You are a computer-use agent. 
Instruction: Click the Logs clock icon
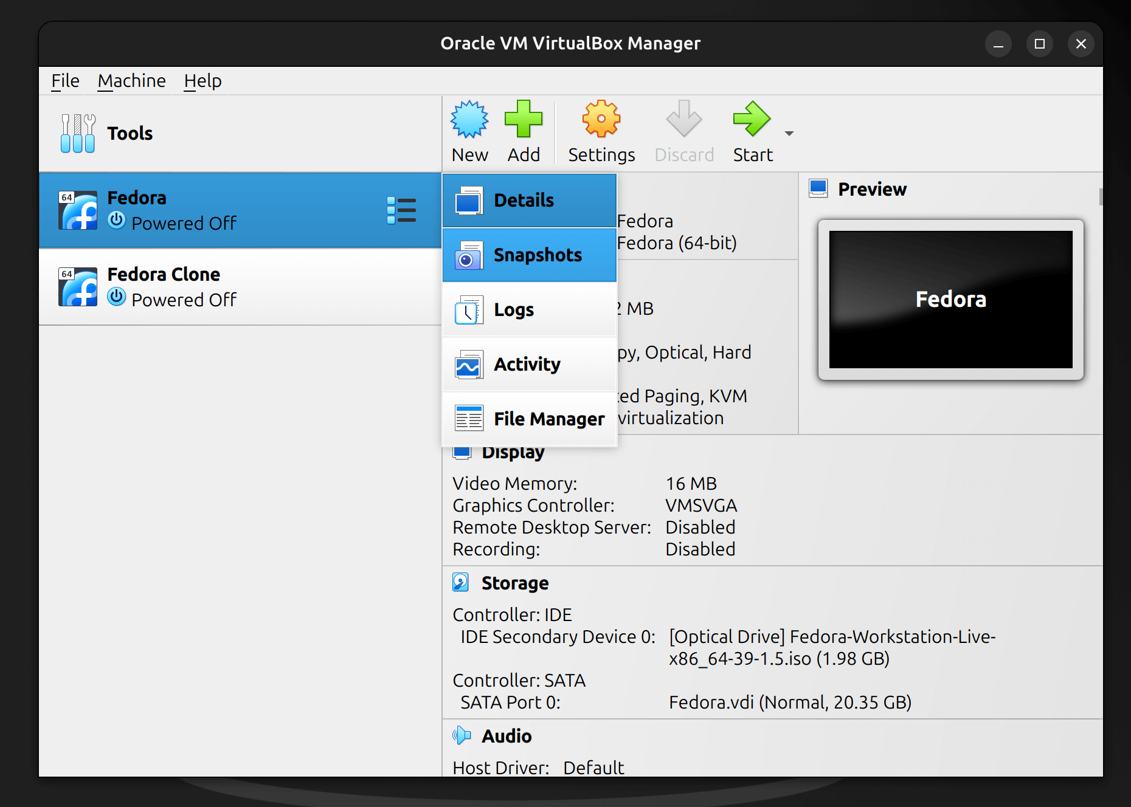[x=467, y=309]
